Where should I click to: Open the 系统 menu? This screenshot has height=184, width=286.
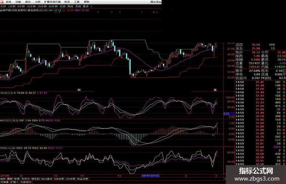[8, 2]
